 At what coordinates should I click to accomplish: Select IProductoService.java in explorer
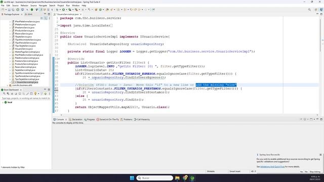coord(24,30)
